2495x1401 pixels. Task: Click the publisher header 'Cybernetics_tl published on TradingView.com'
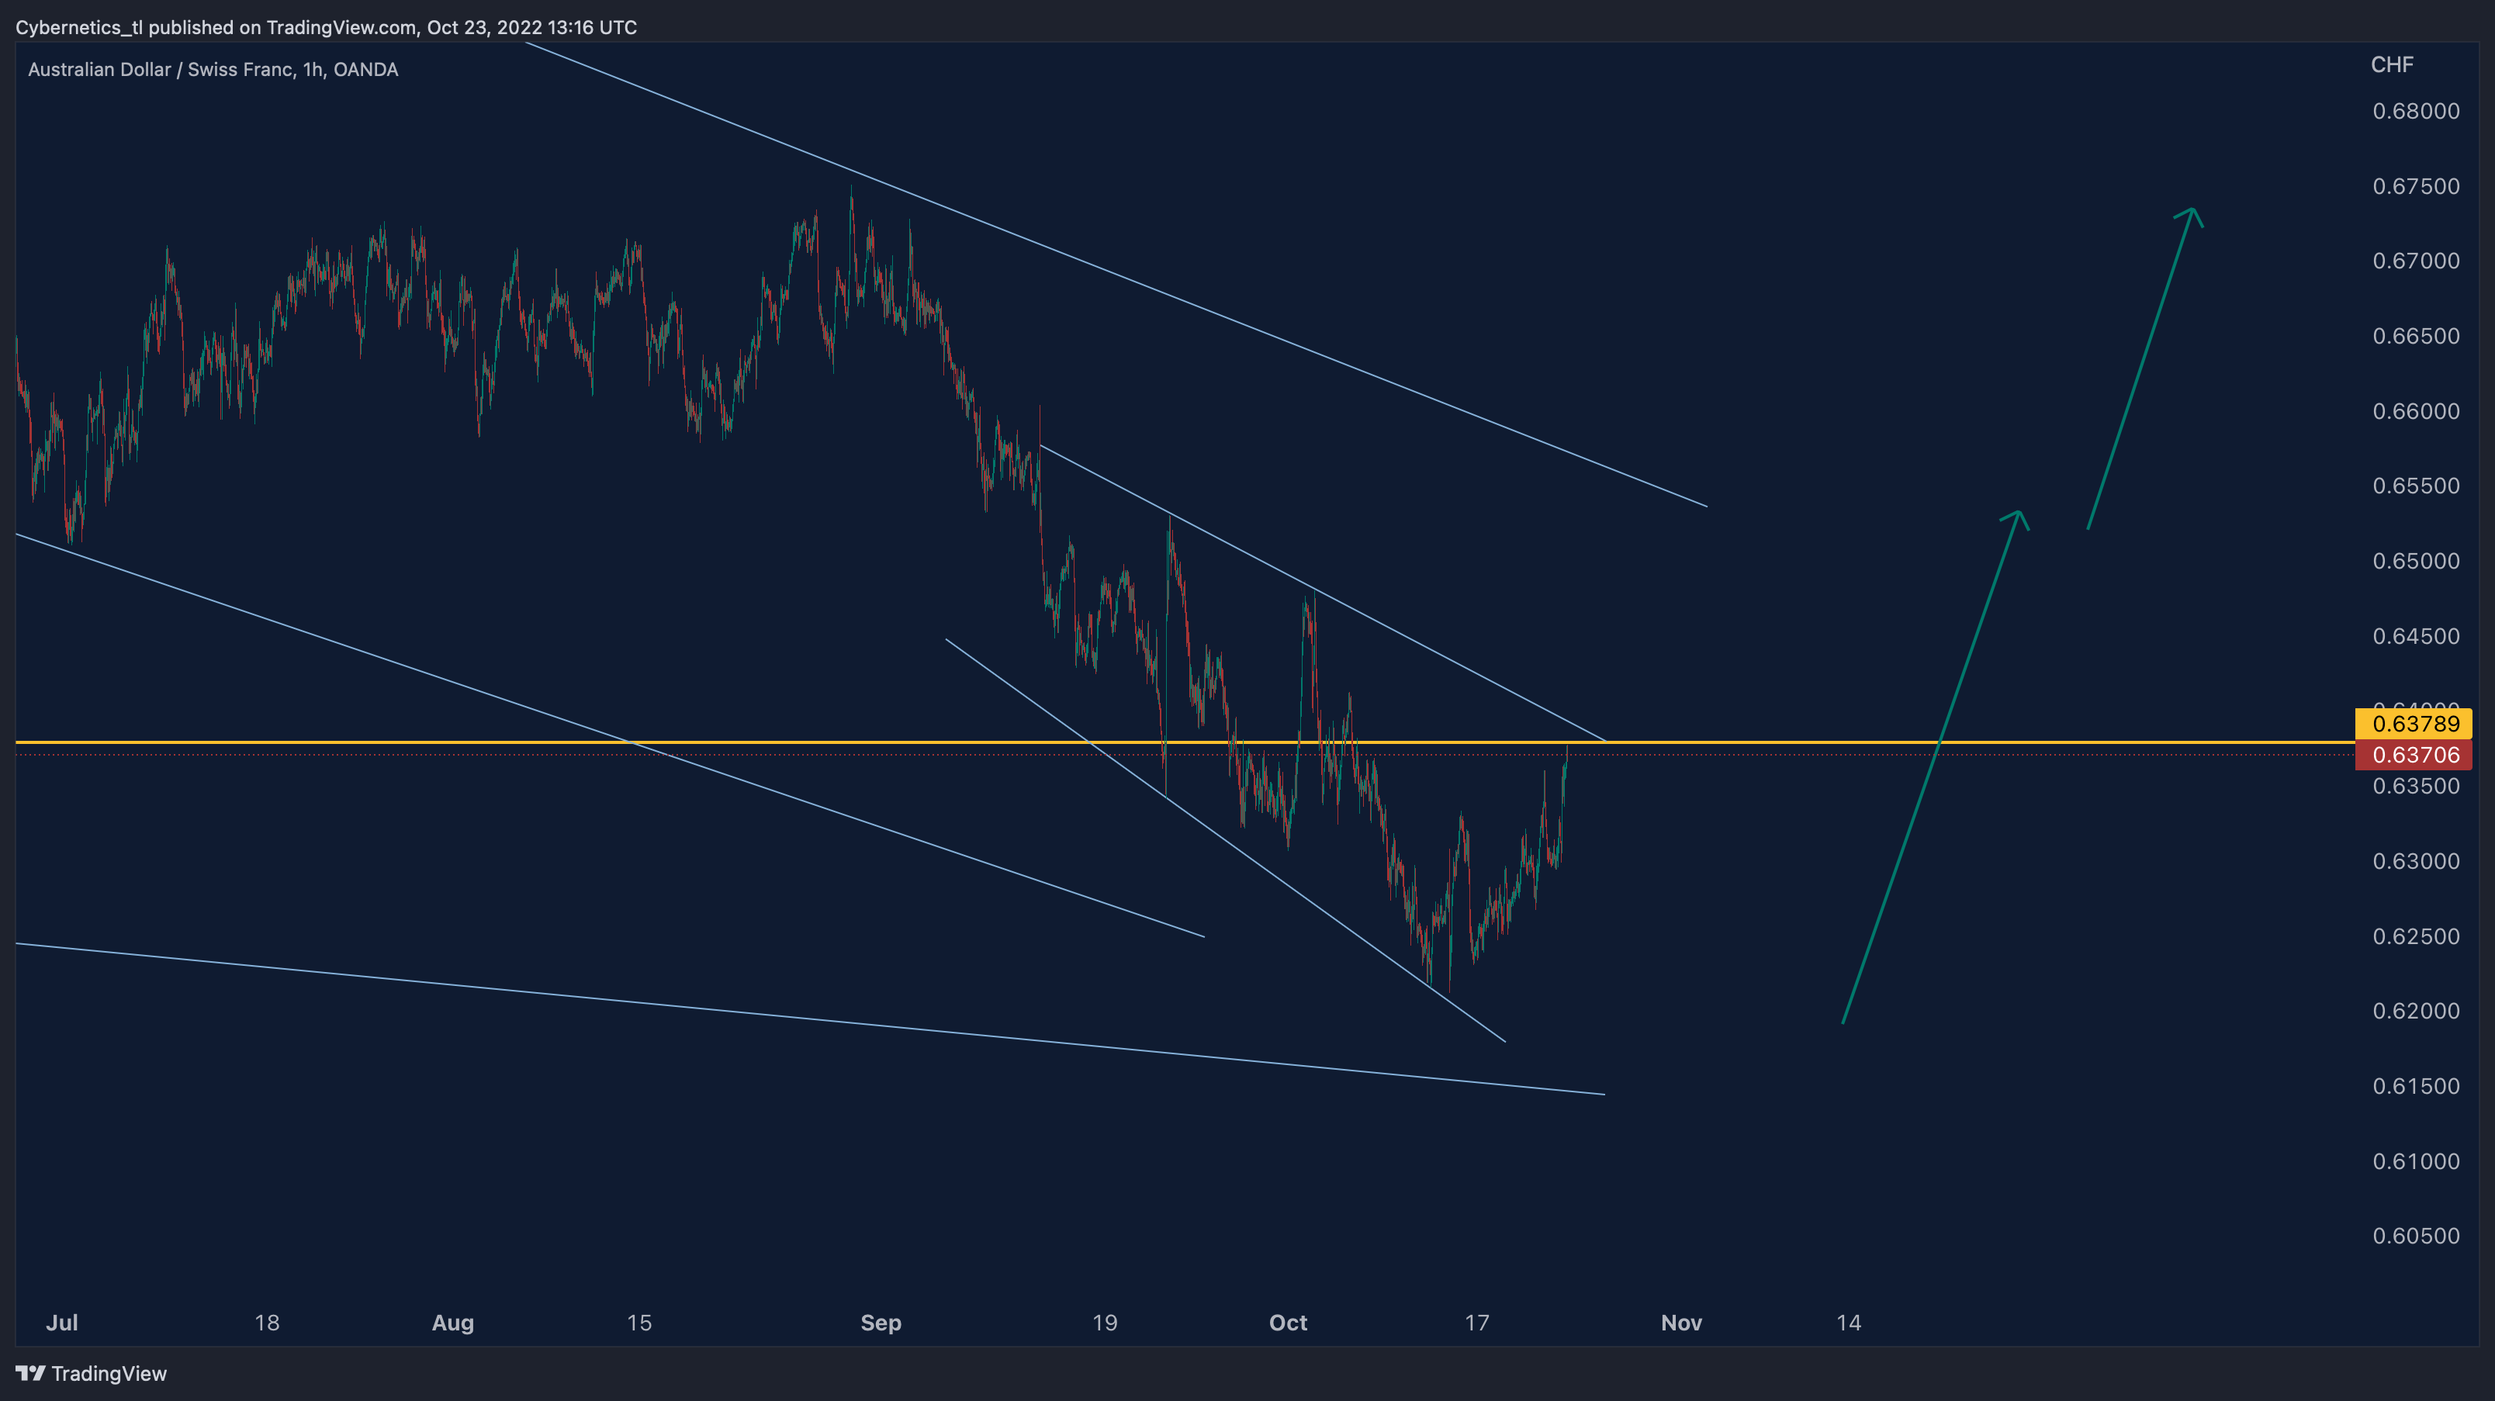216,27
